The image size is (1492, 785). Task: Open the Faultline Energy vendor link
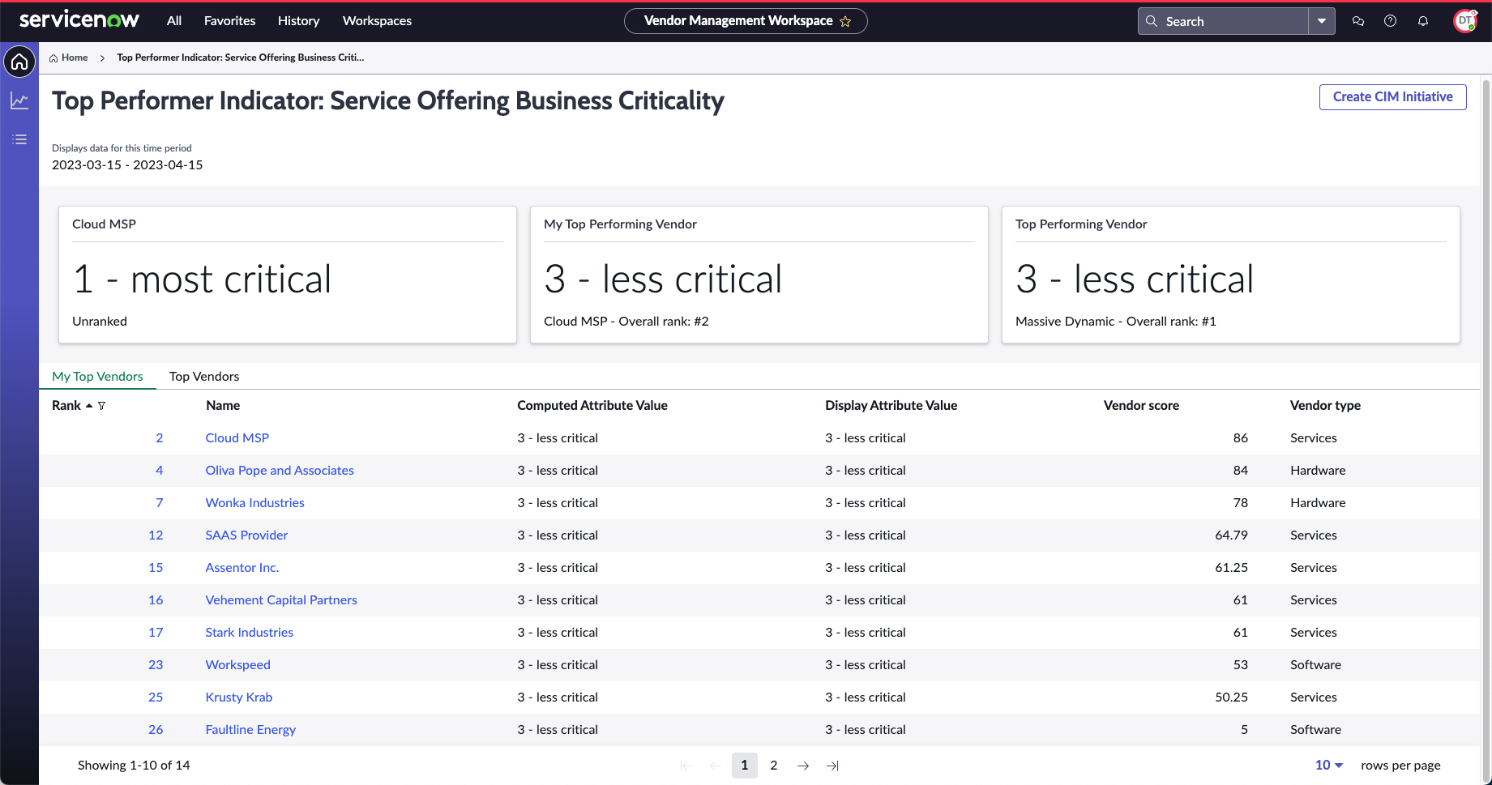[x=250, y=730]
